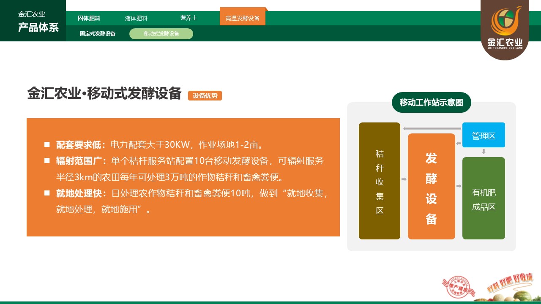Click the 金汇农业•移动式发酵设备 main title

104,94
